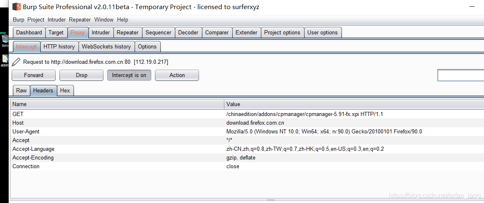Select the Accept-Language header name cell
The width and height of the screenshot is (484, 203).
117,149
